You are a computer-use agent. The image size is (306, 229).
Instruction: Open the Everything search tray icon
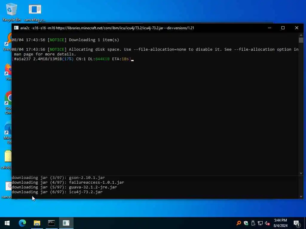238,223
